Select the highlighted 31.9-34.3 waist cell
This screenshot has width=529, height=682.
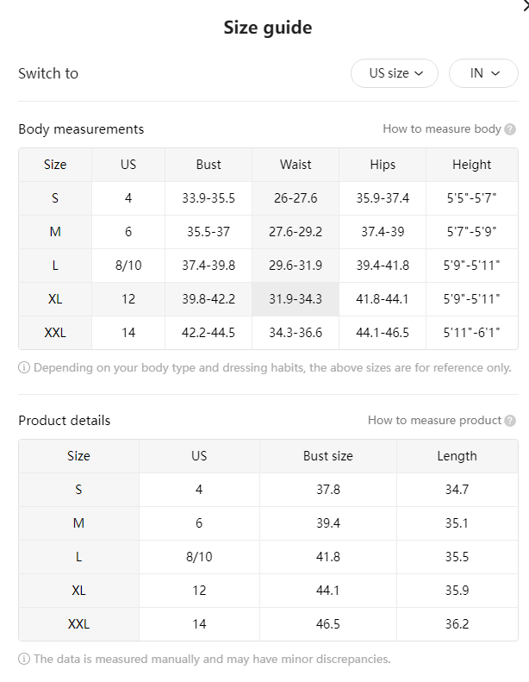pyautogui.click(x=296, y=299)
